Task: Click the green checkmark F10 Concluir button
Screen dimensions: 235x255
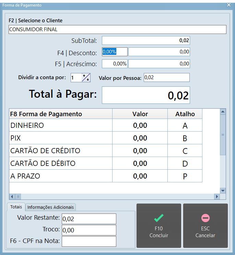Action: click(158, 226)
